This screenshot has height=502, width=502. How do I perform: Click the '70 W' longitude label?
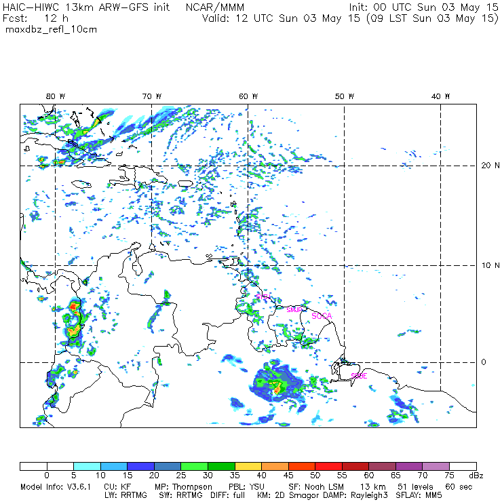pyautogui.click(x=152, y=96)
